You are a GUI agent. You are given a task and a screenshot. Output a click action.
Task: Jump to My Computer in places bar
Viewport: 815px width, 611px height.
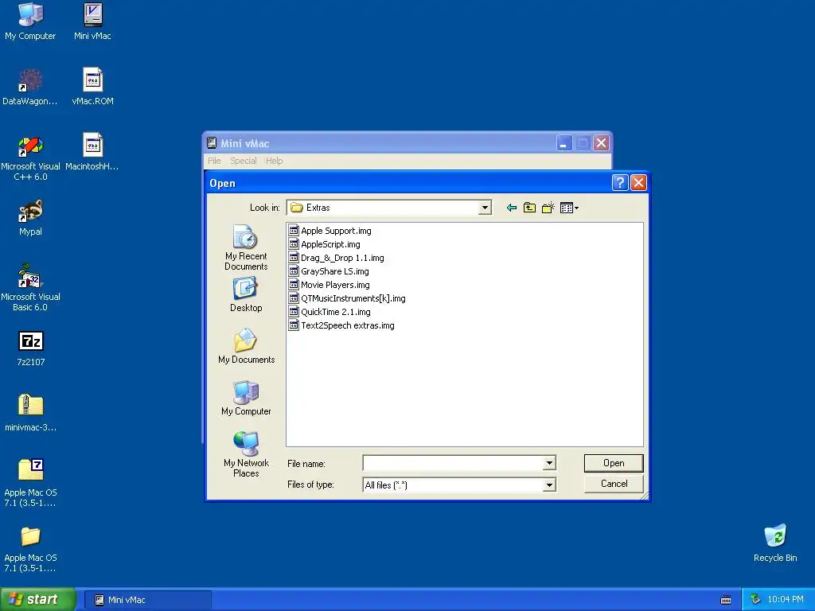point(246,398)
